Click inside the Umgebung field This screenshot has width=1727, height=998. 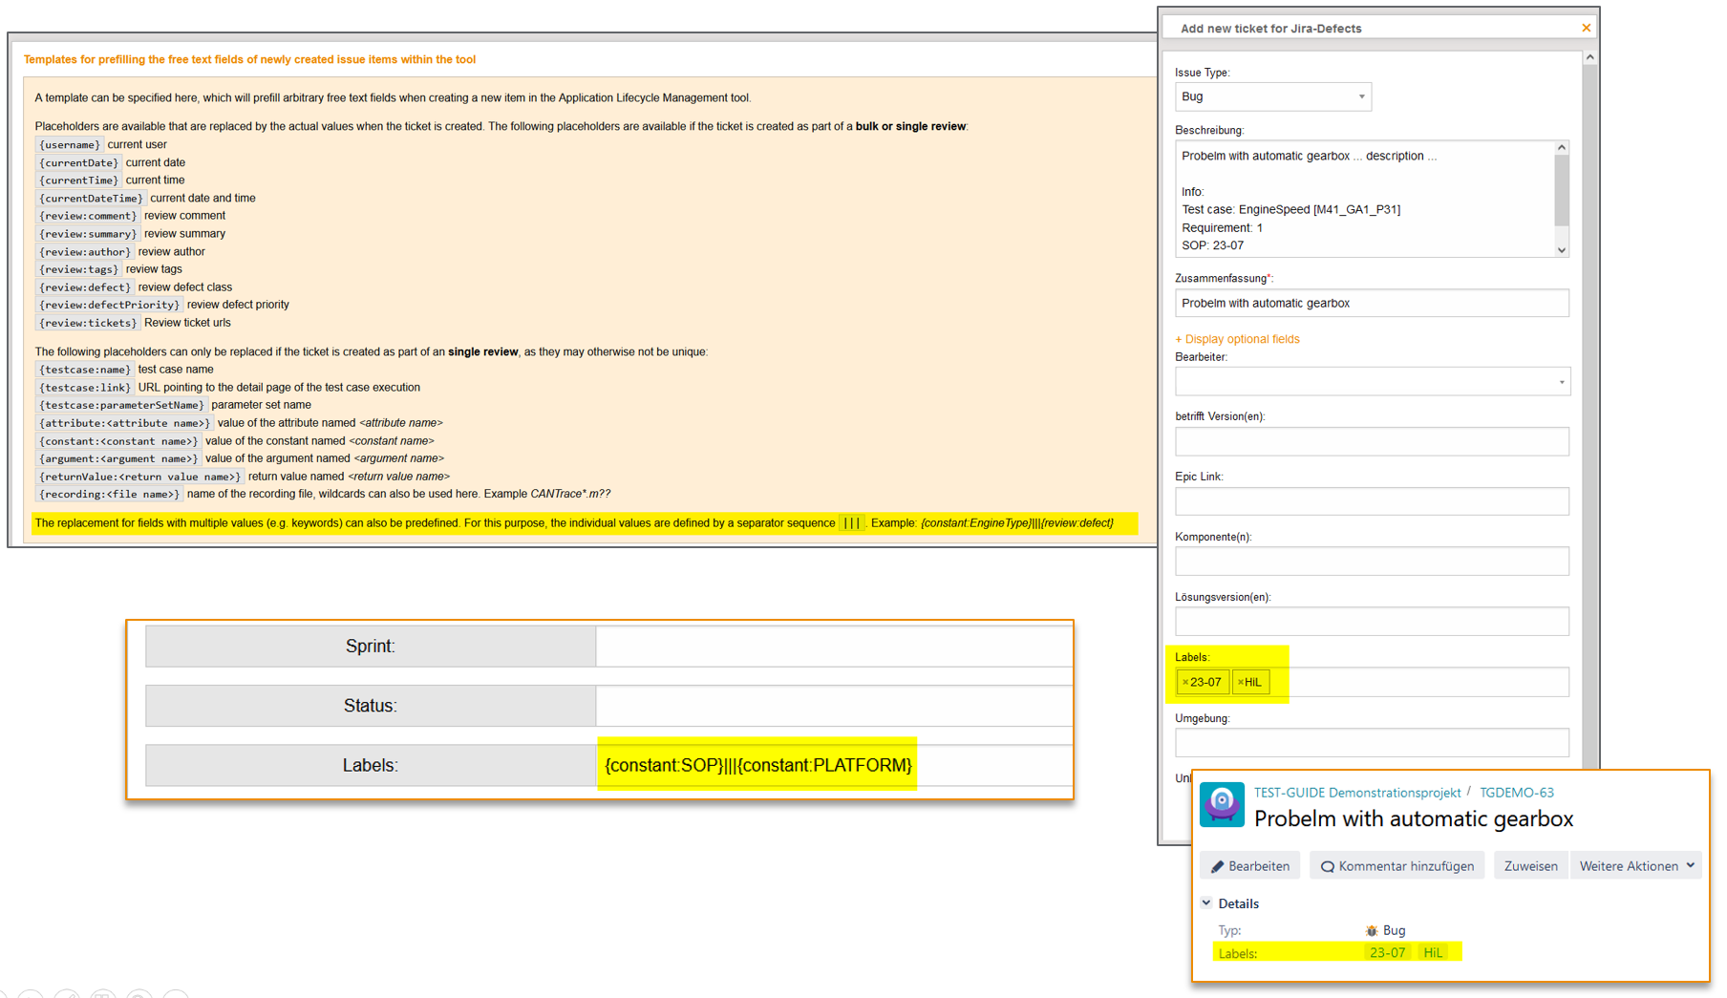pyautogui.click(x=1372, y=742)
